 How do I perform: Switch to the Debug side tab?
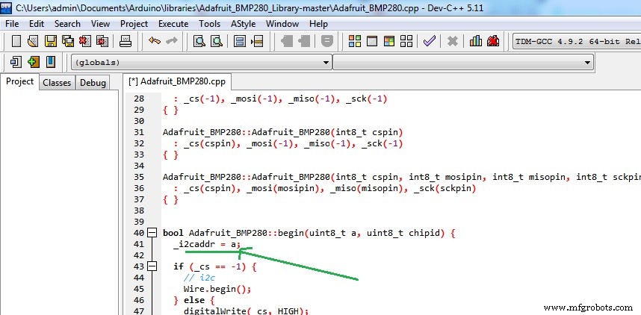coord(93,83)
